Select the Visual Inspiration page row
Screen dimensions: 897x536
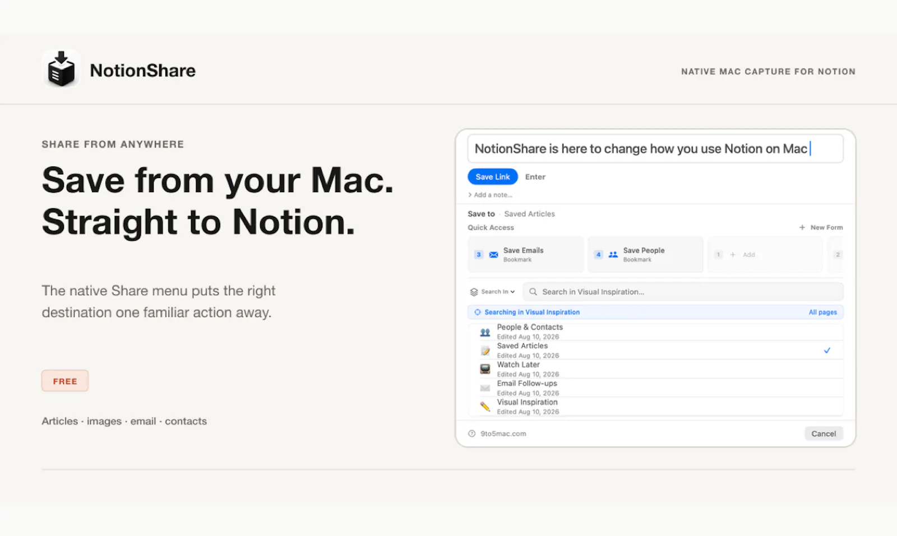click(x=655, y=407)
